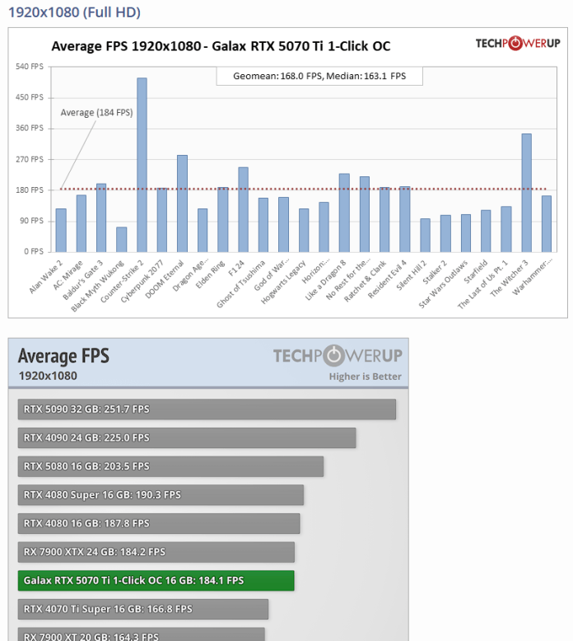This screenshot has width=573, height=641.
Task: Click the "The Witcher 3" axis label
Action: pos(510,278)
